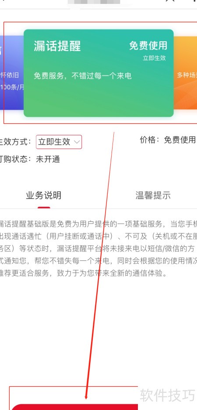
Task: Tap 免费使用 label on the green card
Action: tap(148, 46)
